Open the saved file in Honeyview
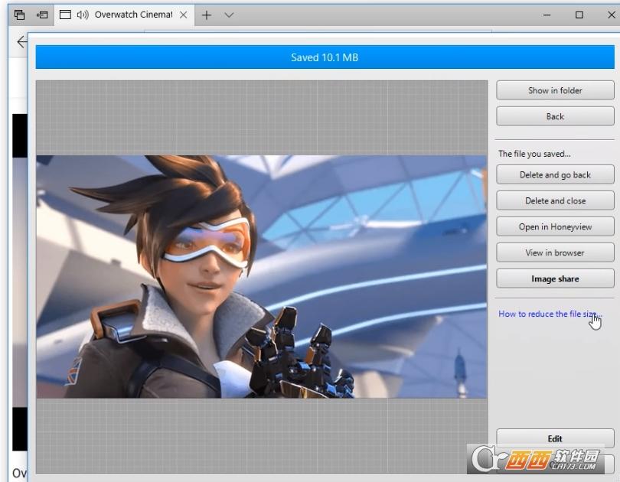 click(555, 226)
